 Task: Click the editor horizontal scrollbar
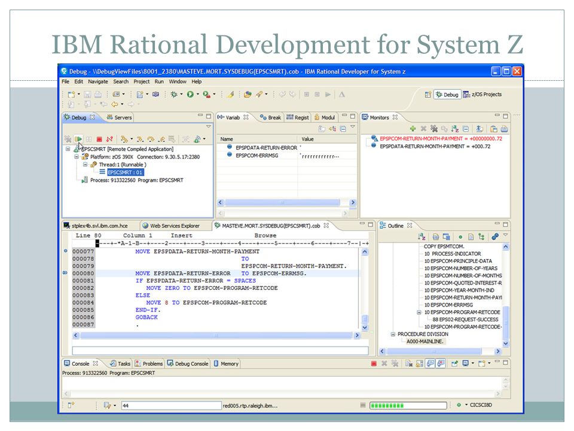(216, 335)
